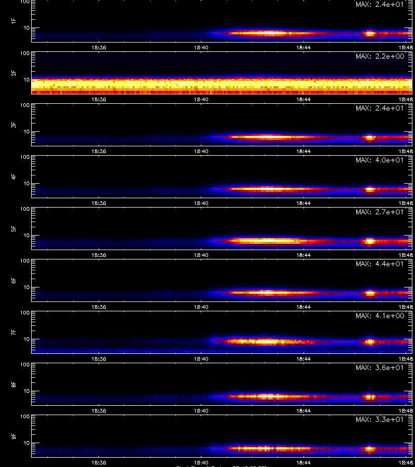Click the 18:40 tick label under panel 9F
Image resolution: width=415 pixels, height=467 pixels.
pyautogui.click(x=201, y=462)
